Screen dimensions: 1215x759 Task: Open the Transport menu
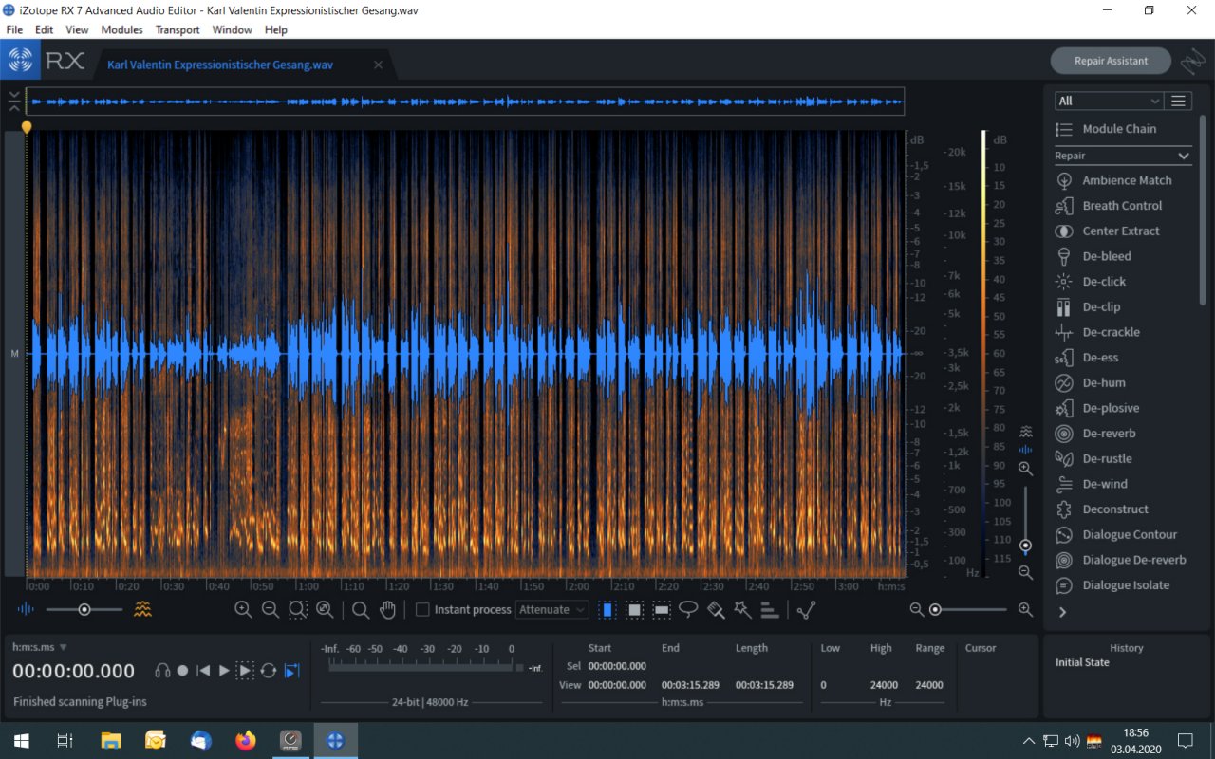pos(178,29)
